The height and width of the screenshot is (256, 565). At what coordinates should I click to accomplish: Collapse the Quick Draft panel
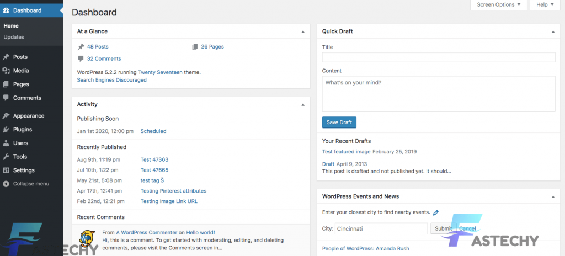point(553,32)
